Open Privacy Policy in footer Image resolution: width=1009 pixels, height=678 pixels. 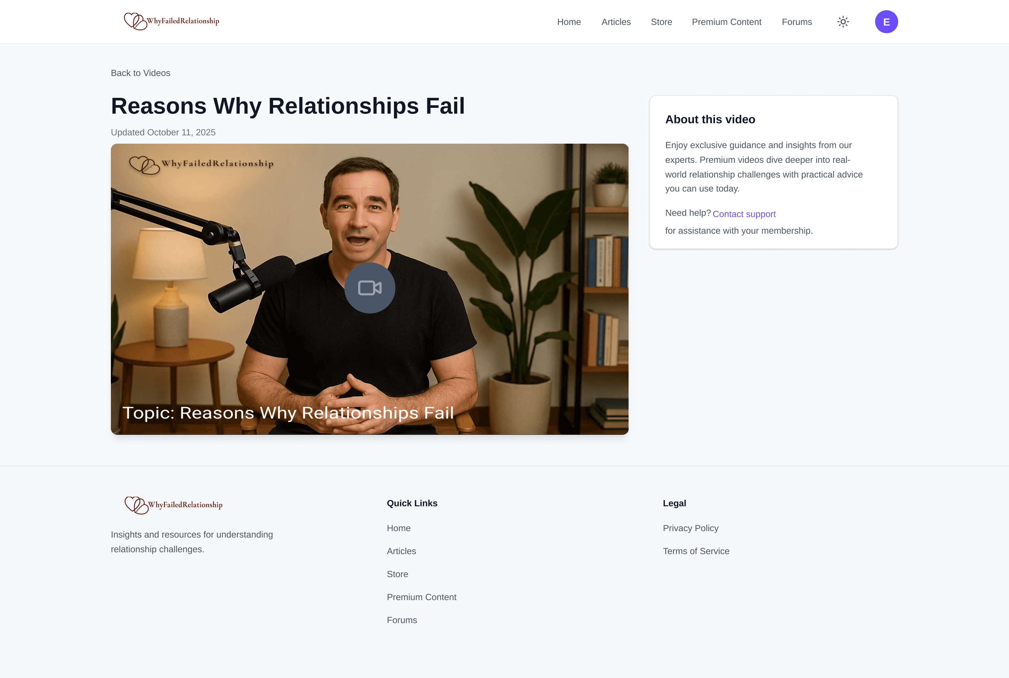690,528
